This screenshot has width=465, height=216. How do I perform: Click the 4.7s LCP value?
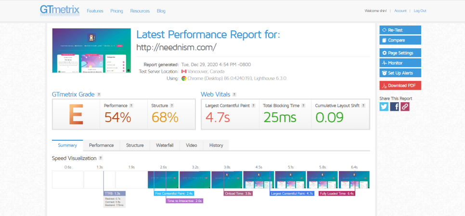[218, 117]
